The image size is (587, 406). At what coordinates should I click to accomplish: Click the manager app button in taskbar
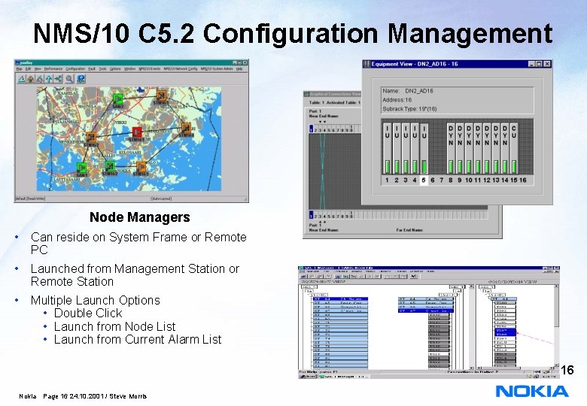pos(342,377)
